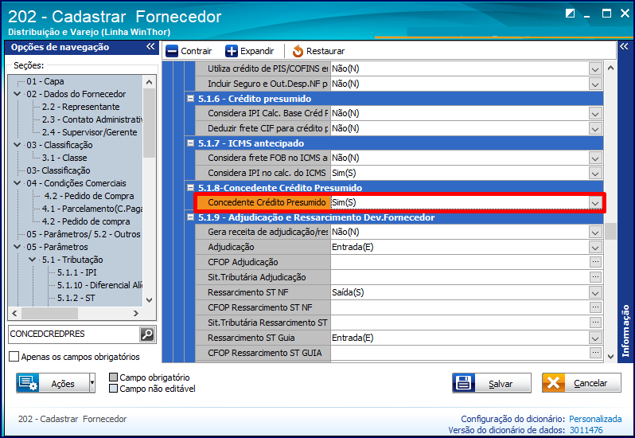Select 2.4 - Supervisor/Gerente tree item
This screenshot has width=635, height=438.
pyautogui.click(x=89, y=132)
